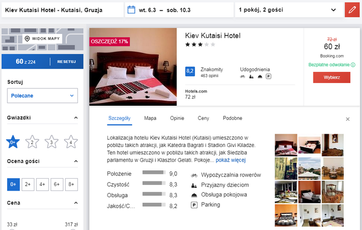
Task: Click the pokaż więcej link
Action: point(231,160)
